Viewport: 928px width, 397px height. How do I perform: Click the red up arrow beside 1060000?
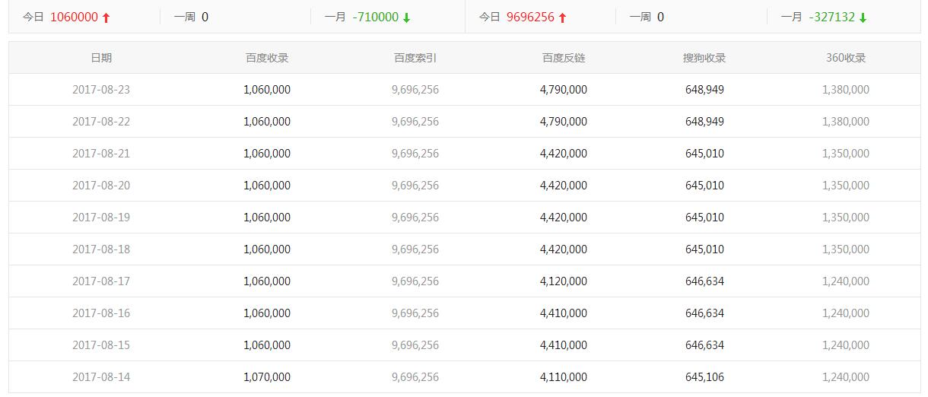click(106, 17)
